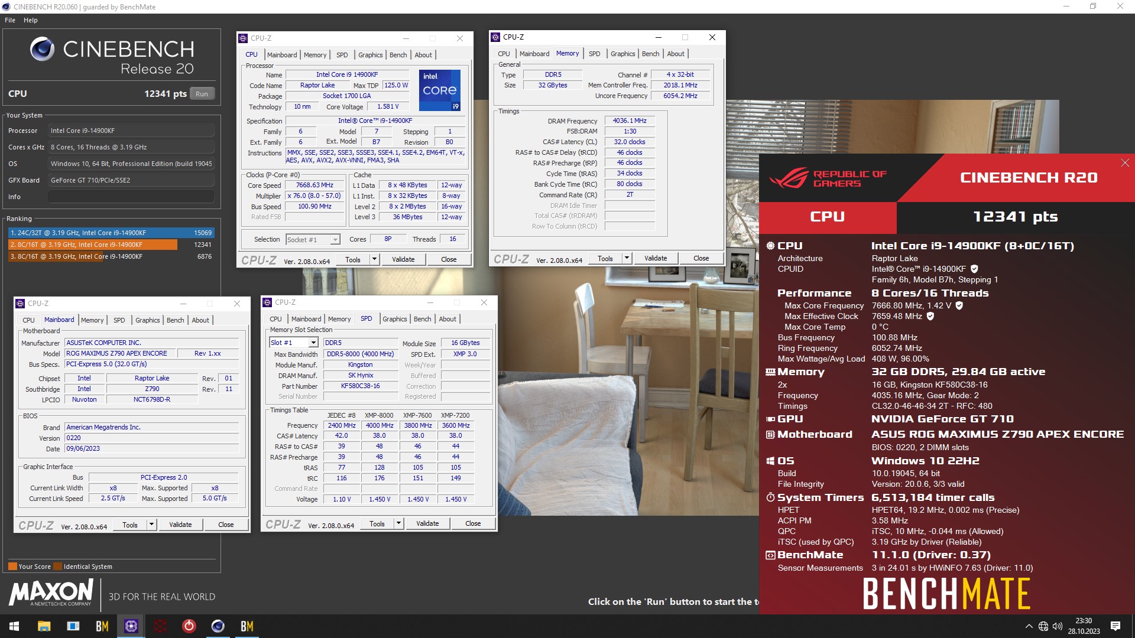Open the volume speaker tray icon
Image resolution: width=1135 pixels, height=638 pixels.
[x=1058, y=626]
